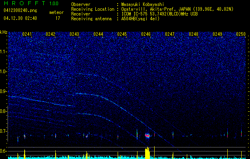Click the 0249 time marker
Image resolution: width=250 pixels, height=159 pixels.
click(x=217, y=34)
